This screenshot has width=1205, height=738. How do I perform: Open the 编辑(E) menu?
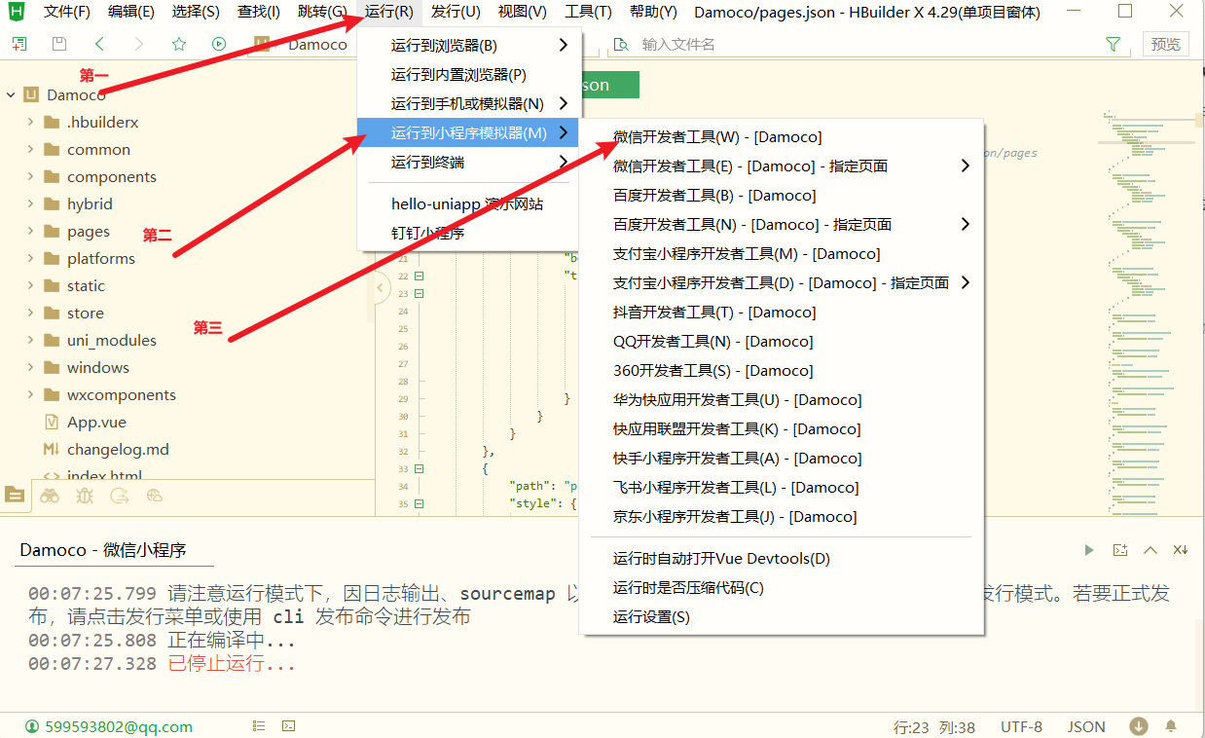click(x=130, y=13)
